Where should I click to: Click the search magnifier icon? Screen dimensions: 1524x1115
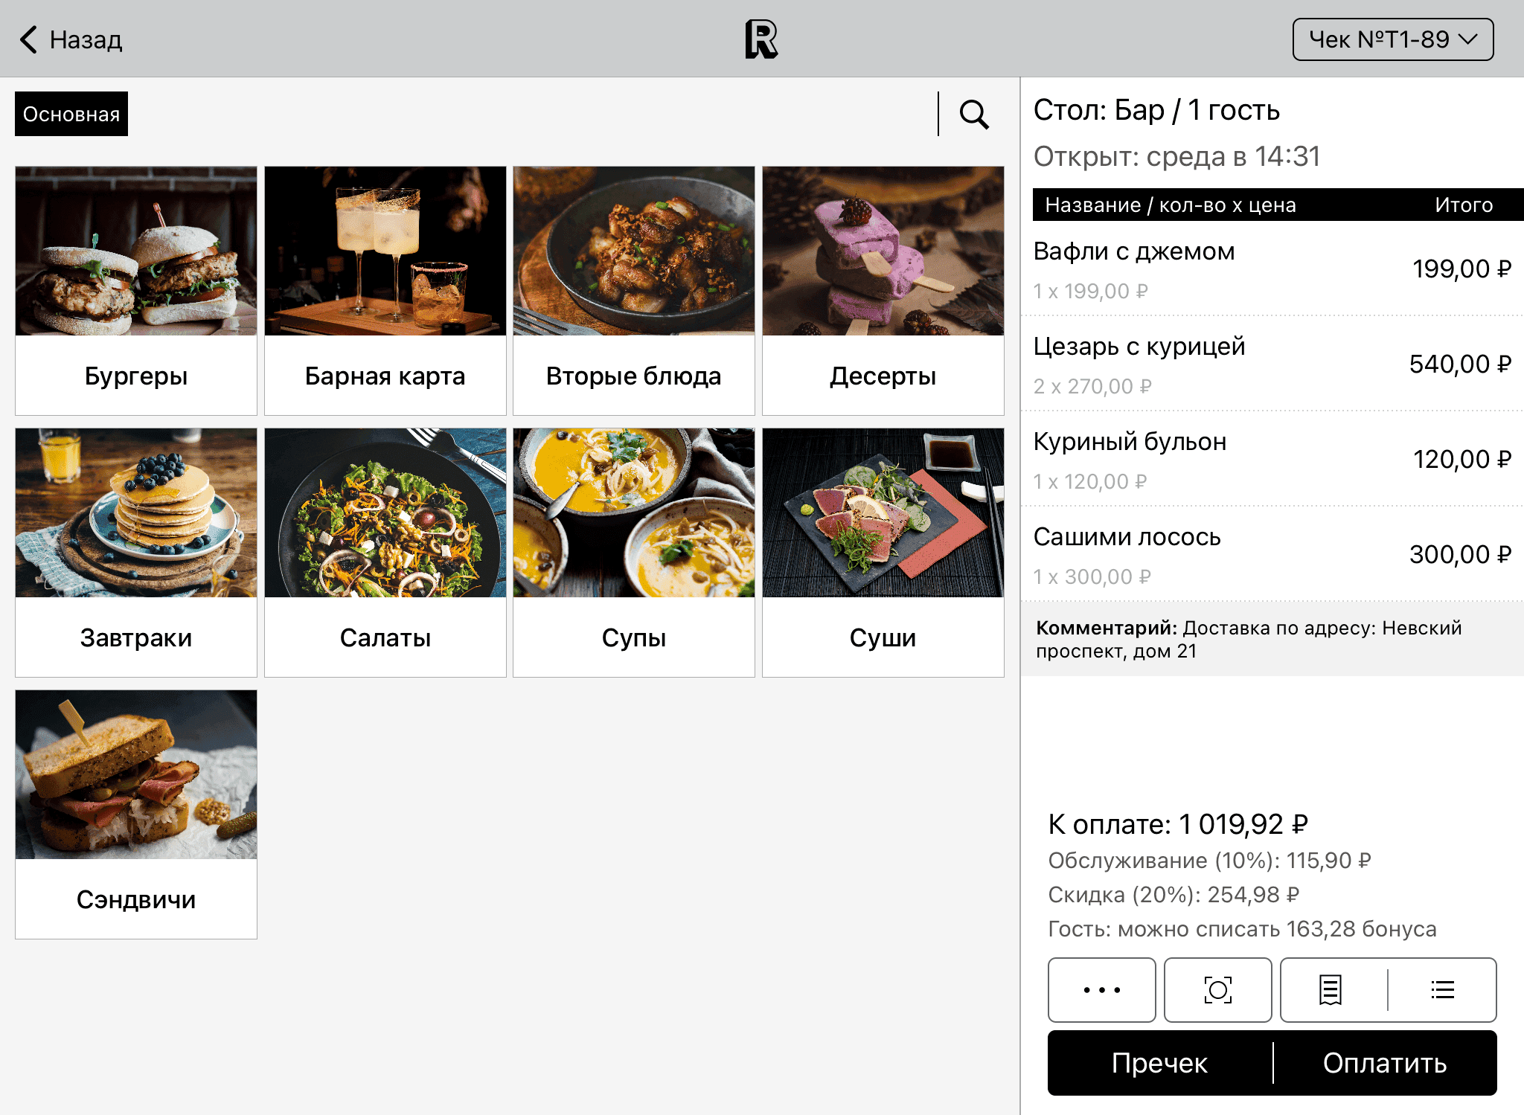973,115
